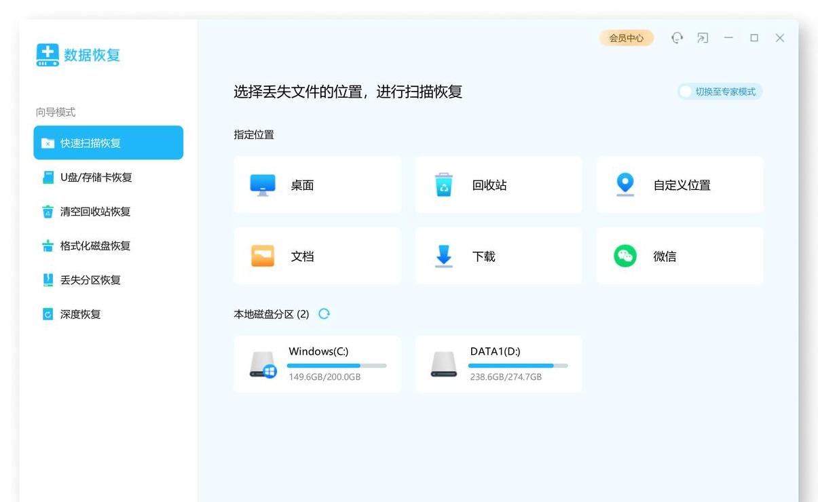818x502 pixels.
Task: Click the 本地磁盘分区 (2) heading
Action: click(272, 314)
